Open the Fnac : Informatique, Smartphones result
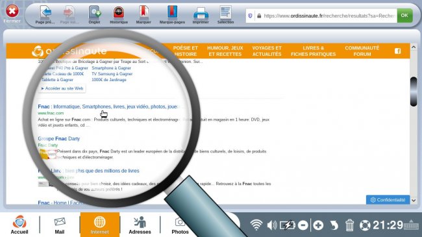 point(108,106)
